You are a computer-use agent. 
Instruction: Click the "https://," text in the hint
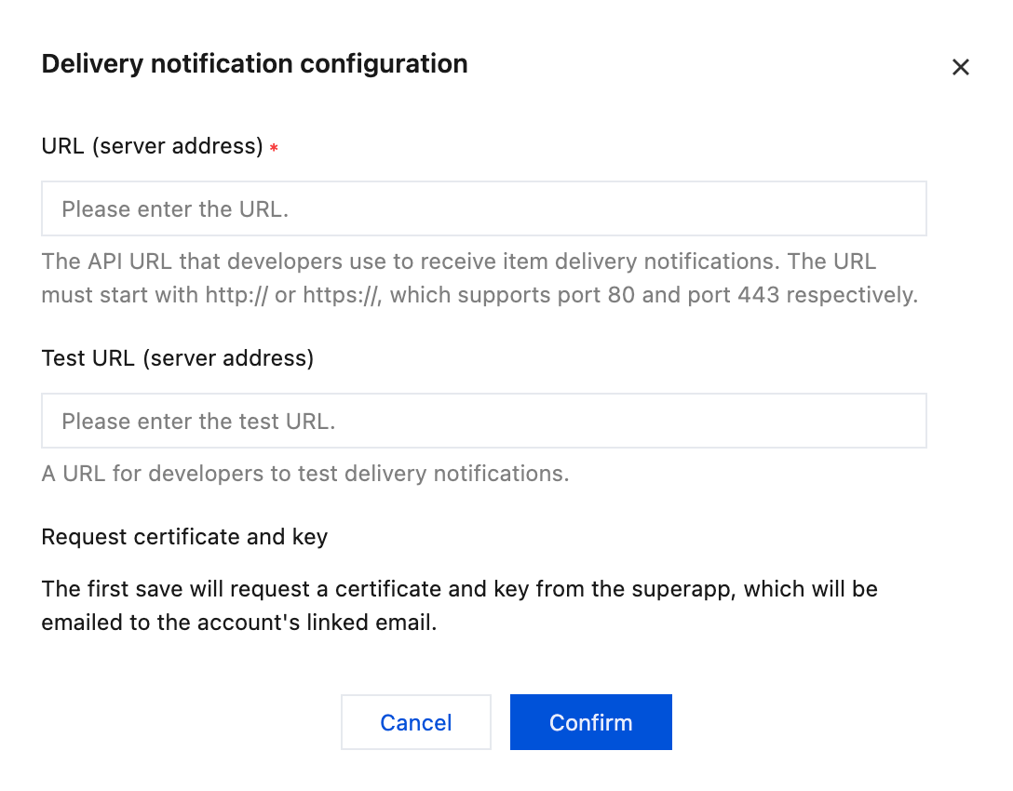pos(344,295)
